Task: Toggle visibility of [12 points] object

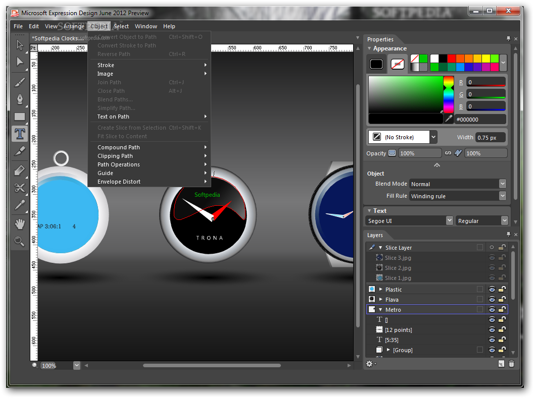Action: tap(492, 329)
